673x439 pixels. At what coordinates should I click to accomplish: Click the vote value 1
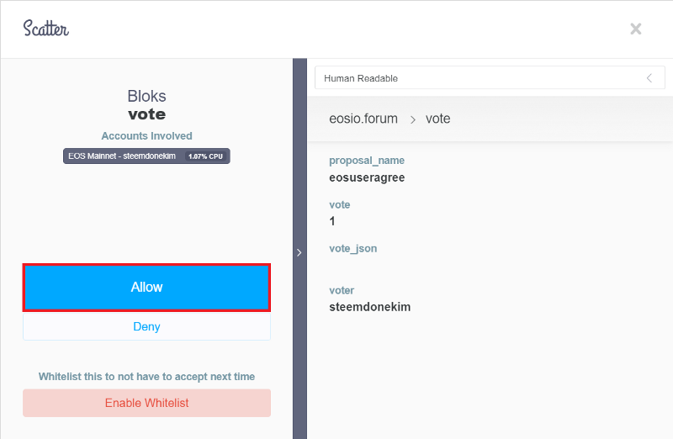click(332, 221)
